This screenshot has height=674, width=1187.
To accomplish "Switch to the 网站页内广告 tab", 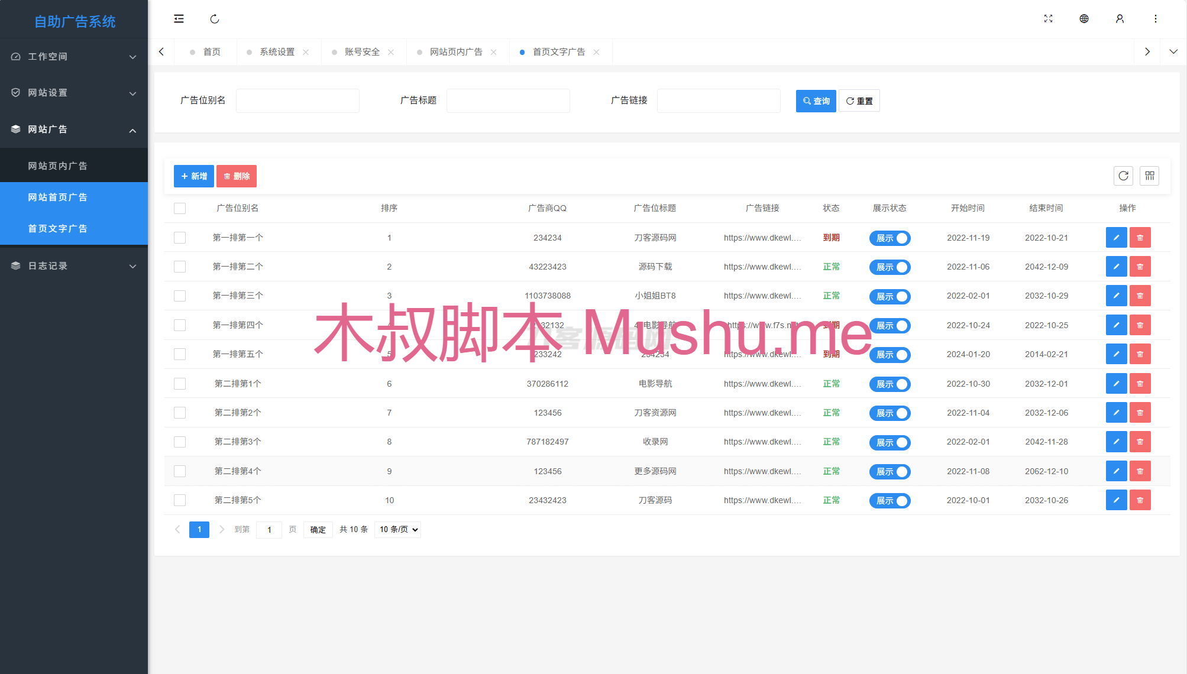I will [455, 51].
